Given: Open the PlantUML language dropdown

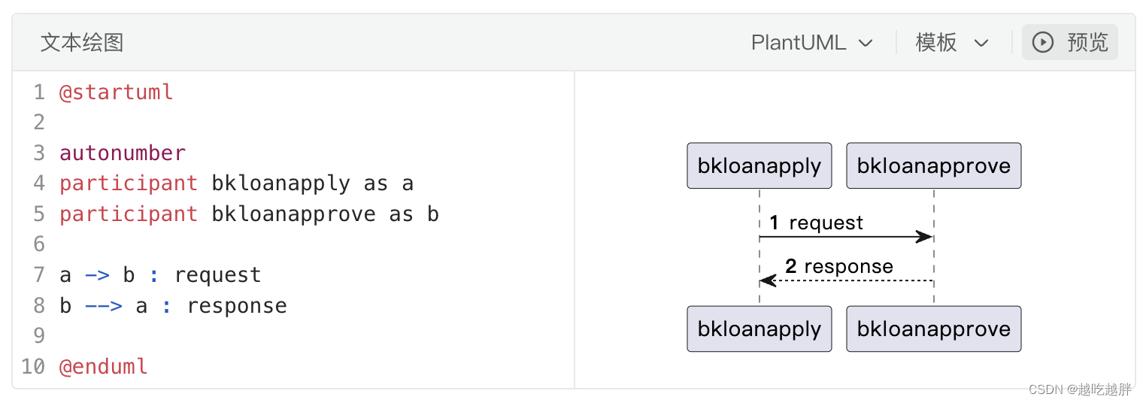Looking at the screenshot, I should [x=811, y=43].
